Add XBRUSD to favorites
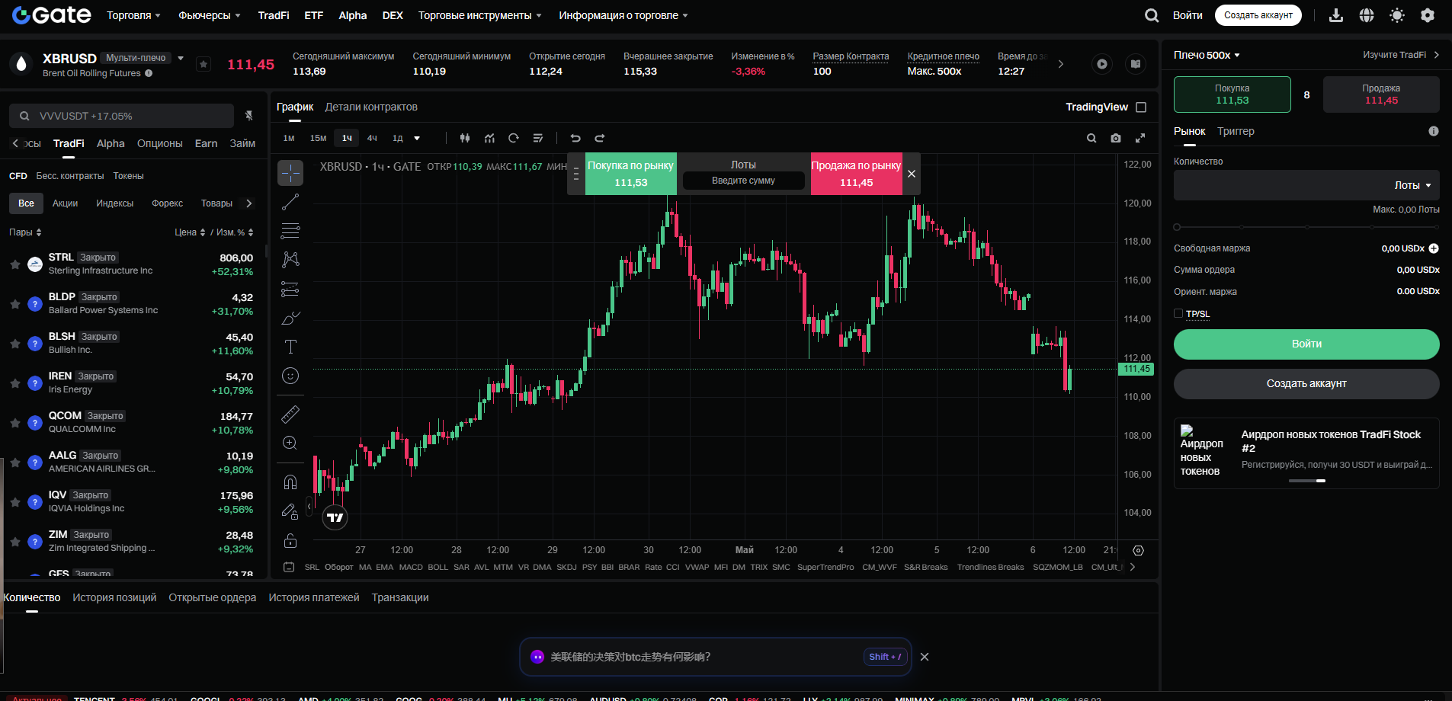Image resolution: width=1452 pixels, height=701 pixels. [204, 64]
